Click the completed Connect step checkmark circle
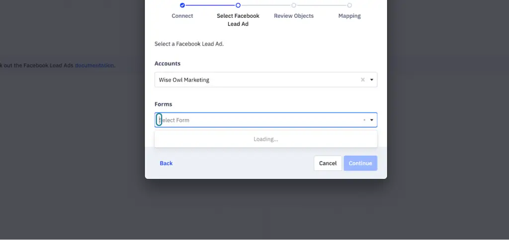This screenshot has width=509, height=240. pyautogui.click(x=182, y=5)
